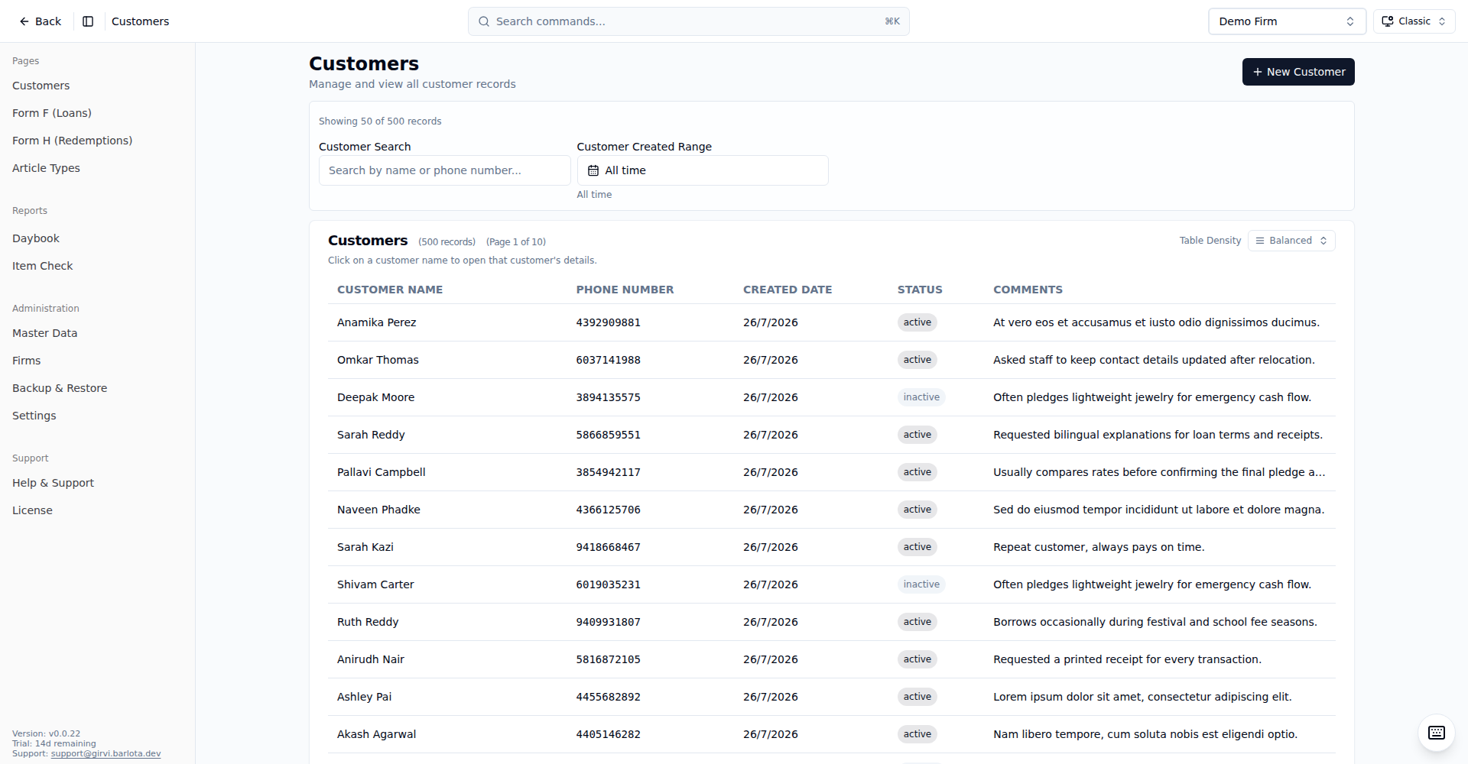This screenshot has width=1468, height=764.
Task: Open customer Ashley Pai
Action: [x=364, y=697]
